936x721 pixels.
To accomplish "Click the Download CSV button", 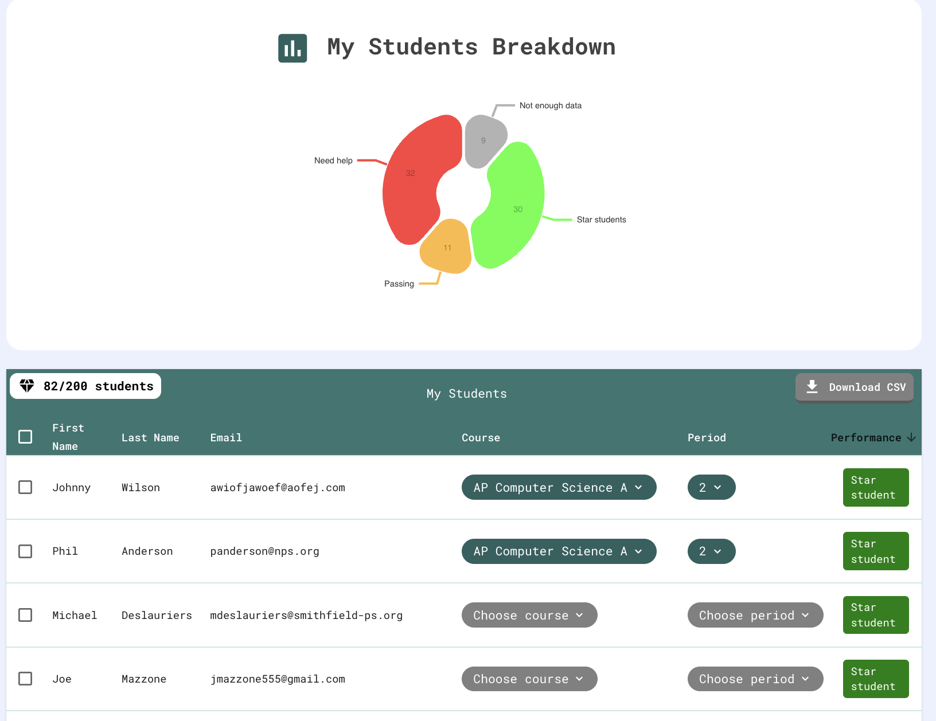I will [x=854, y=387].
